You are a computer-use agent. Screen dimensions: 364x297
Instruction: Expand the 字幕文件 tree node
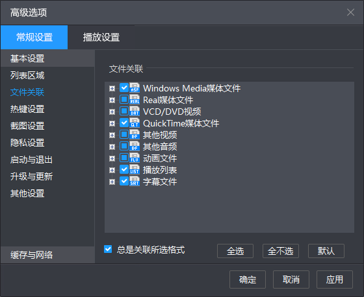(x=112, y=182)
